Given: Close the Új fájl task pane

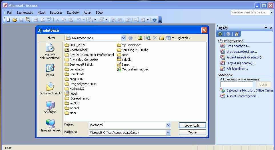Looking at the screenshot, I should pos(271,28).
